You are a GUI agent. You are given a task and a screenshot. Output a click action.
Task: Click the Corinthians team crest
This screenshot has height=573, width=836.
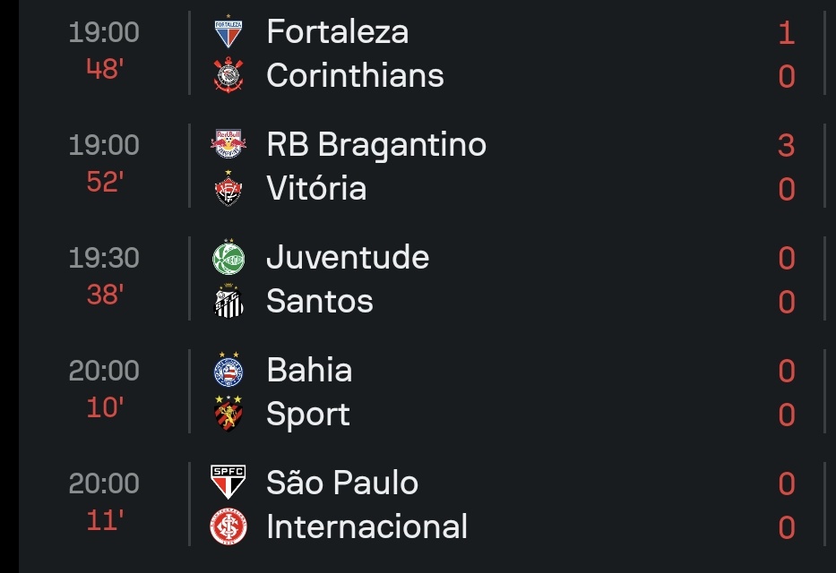(x=228, y=76)
